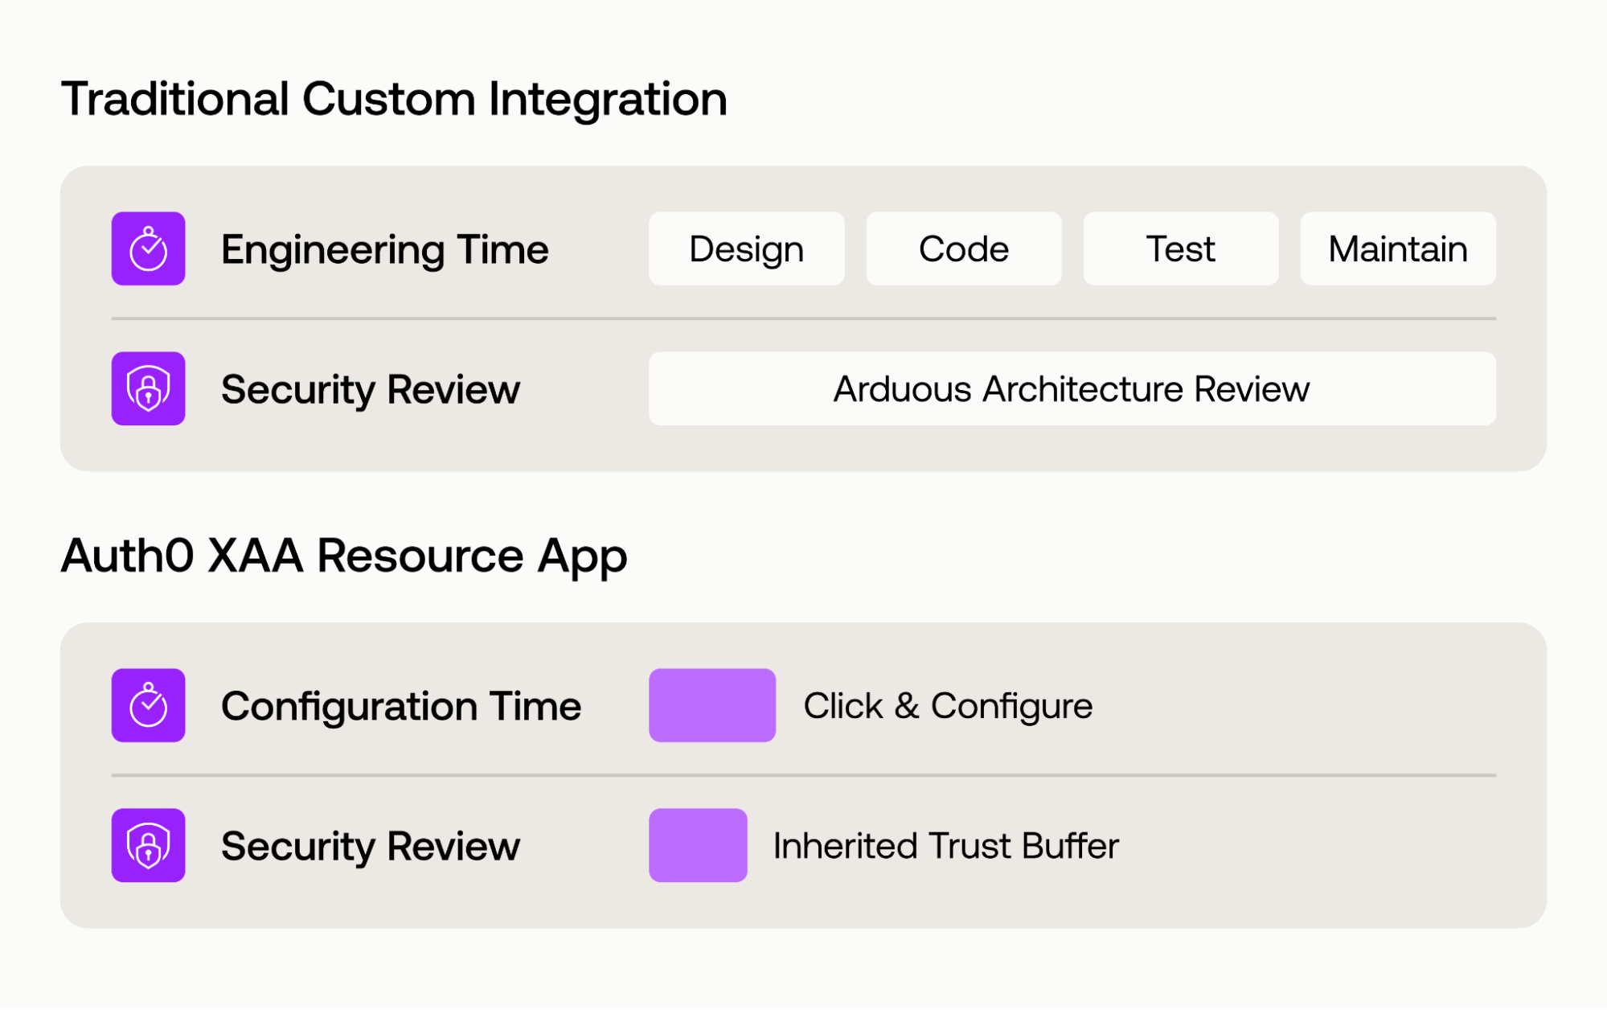Click the Click & Configure text
This screenshot has height=1010, width=1607.
(x=948, y=706)
